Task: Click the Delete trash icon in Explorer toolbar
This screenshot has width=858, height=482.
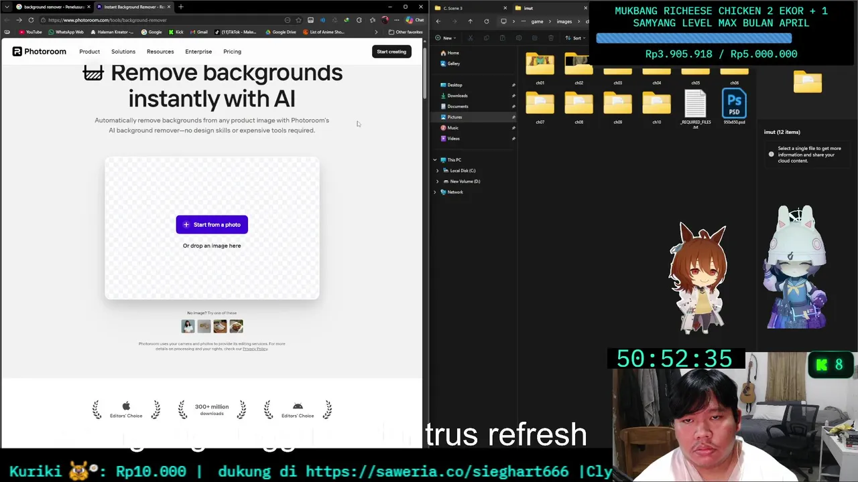Action: 550,38
